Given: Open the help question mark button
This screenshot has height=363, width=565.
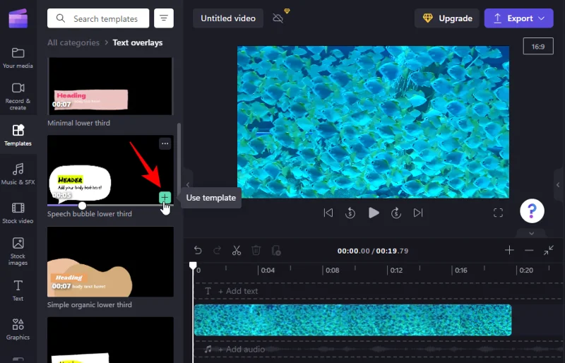Looking at the screenshot, I should tap(533, 211).
